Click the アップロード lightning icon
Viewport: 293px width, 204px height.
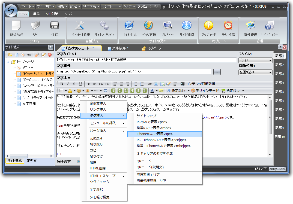(209, 25)
